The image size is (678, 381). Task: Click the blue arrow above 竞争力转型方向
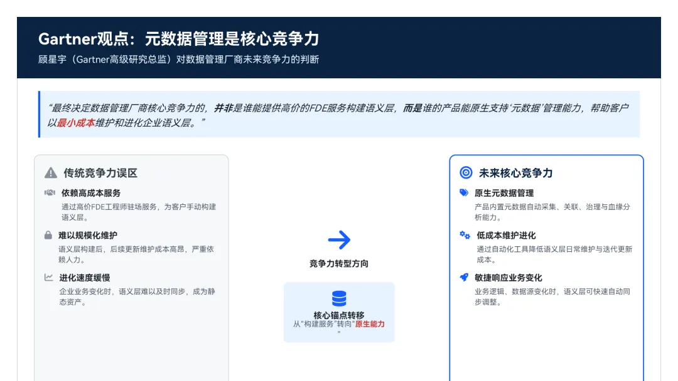(x=339, y=240)
